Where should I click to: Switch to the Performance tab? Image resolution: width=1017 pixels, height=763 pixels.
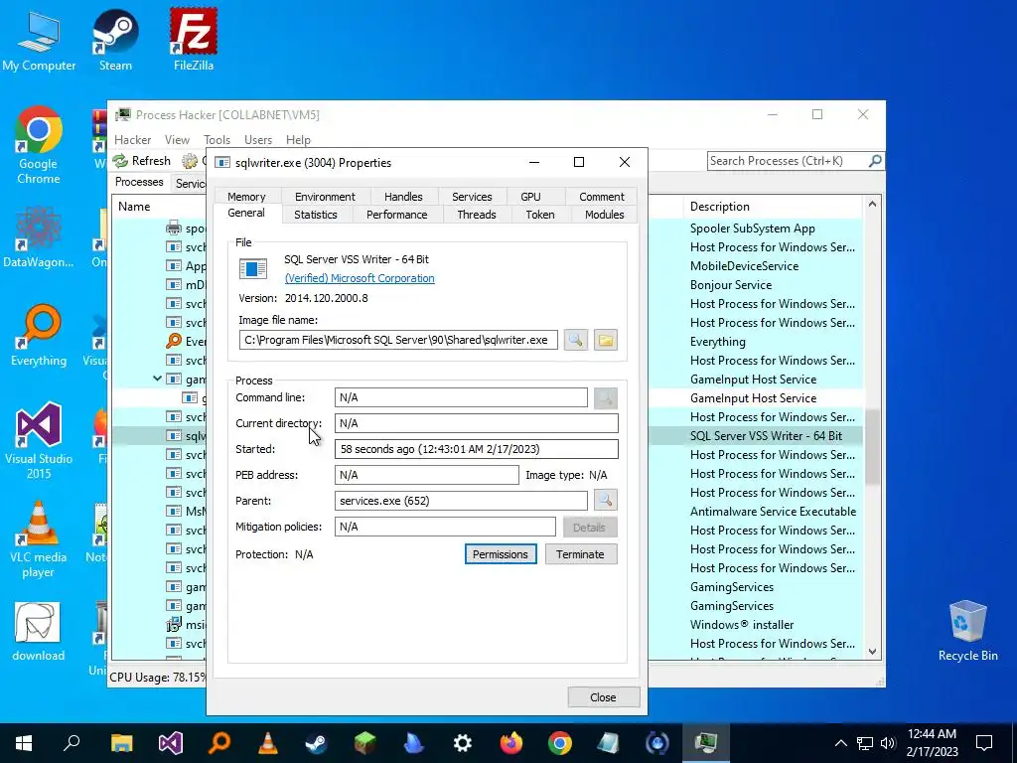[397, 215]
